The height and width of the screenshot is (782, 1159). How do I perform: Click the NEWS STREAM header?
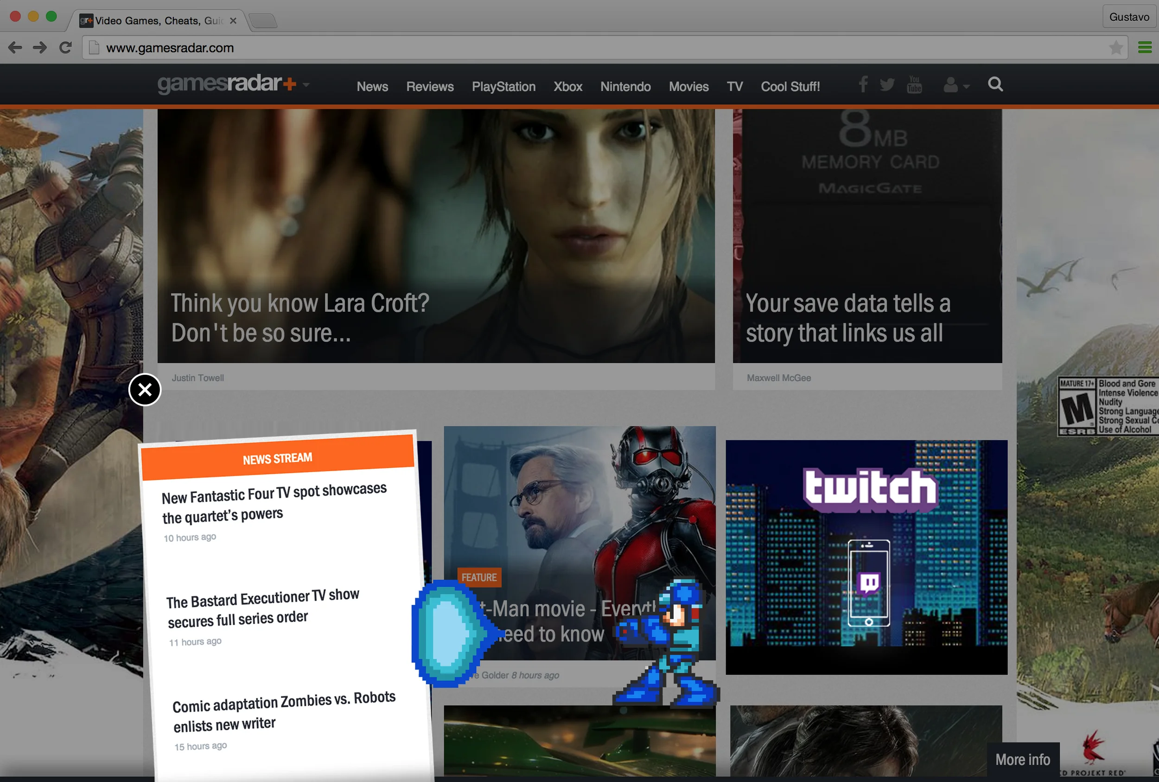point(278,457)
